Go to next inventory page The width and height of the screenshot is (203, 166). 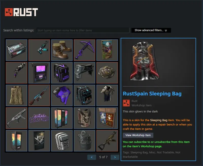(115, 157)
